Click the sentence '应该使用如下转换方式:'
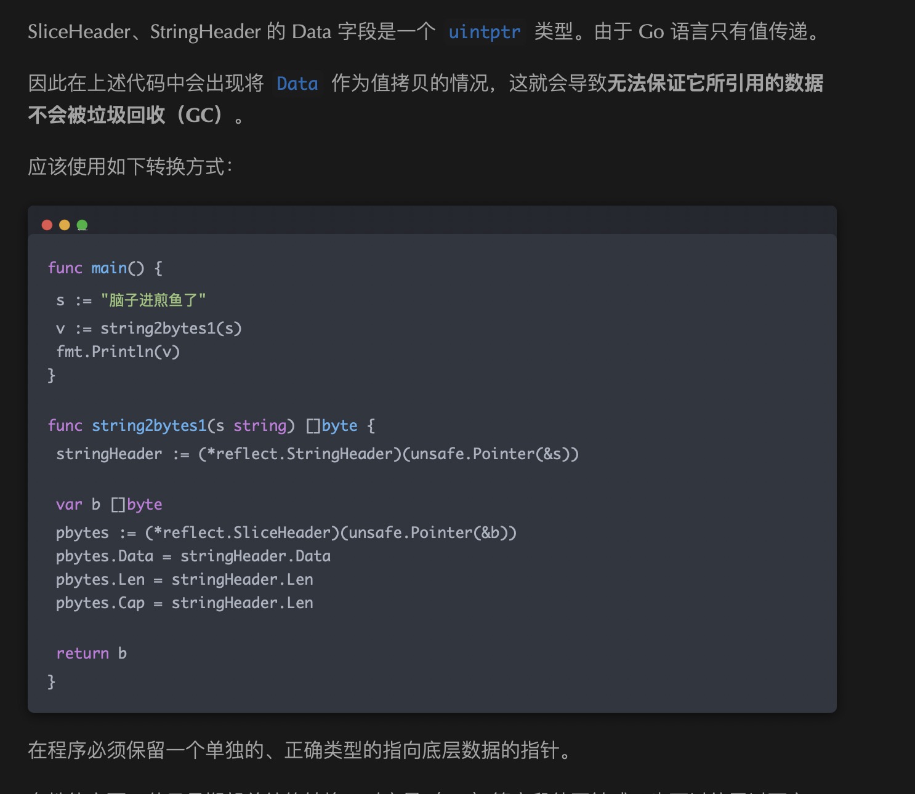The height and width of the screenshot is (794, 915). pyautogui.click(x=131, y=167)
